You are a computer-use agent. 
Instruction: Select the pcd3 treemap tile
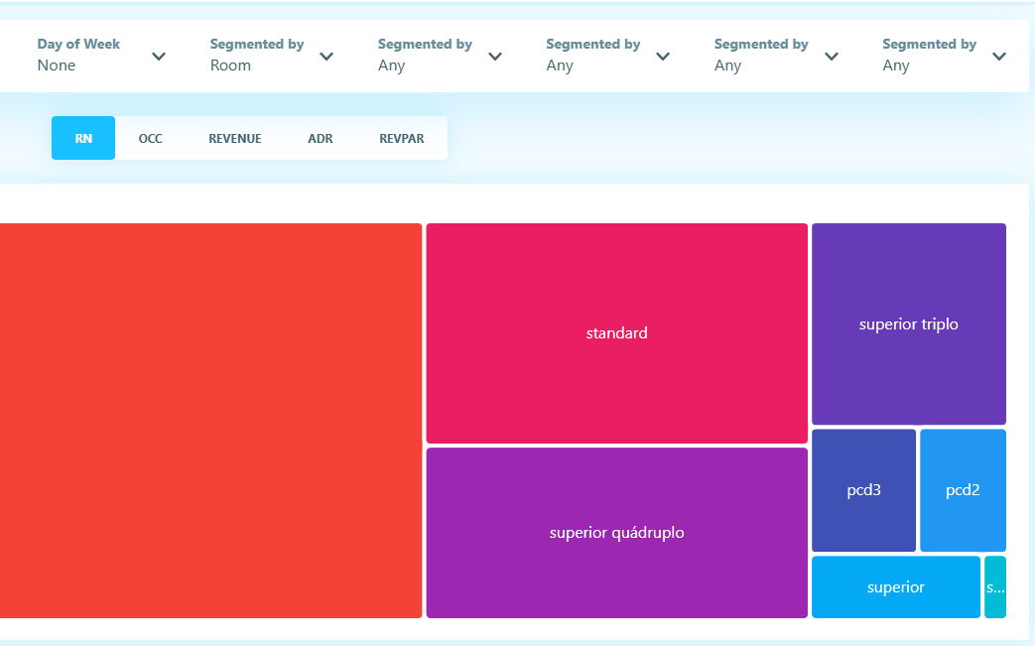point(863,490)
